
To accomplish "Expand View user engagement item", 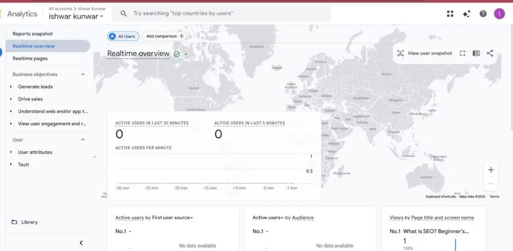I will pos(11,124).
